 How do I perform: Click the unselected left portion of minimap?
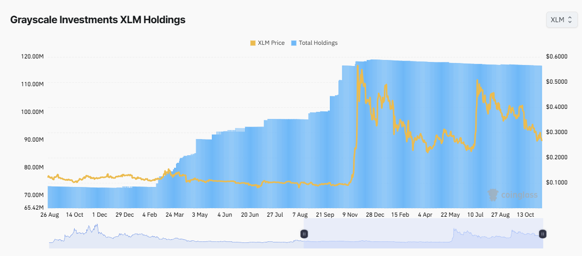click(177, 237)
